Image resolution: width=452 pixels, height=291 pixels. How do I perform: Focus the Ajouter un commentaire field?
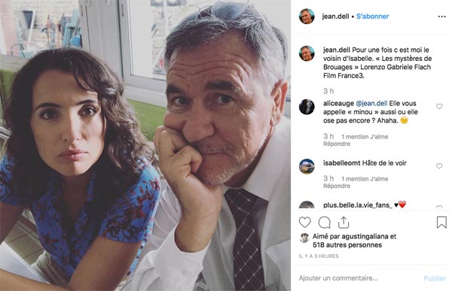click(359, 278)
